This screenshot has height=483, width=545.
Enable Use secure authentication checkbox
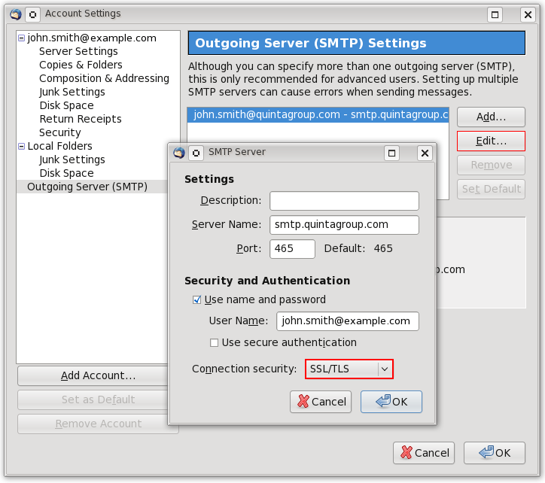[214, 343]
